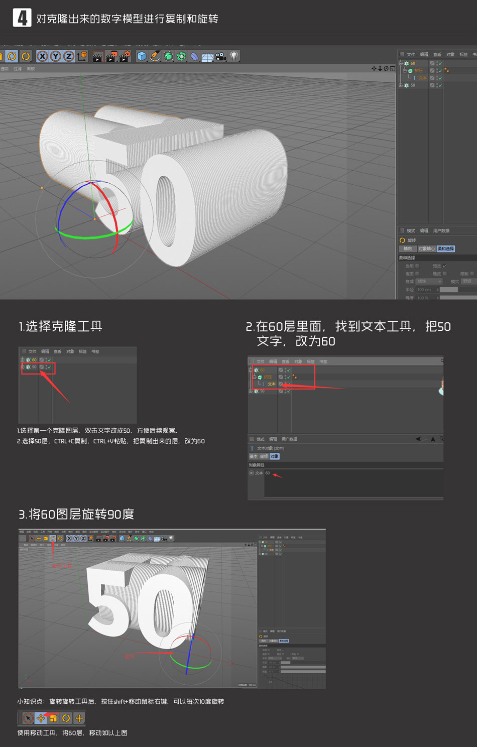Open 查看 menu in top Object Manager

click(x=437, y=55)
